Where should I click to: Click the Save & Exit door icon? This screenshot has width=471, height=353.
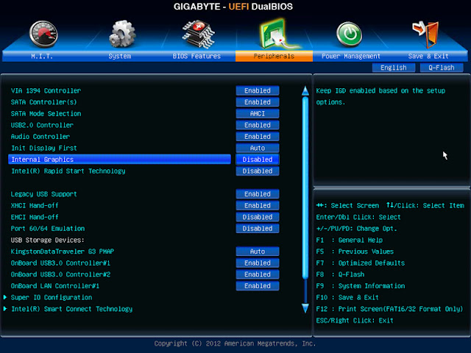[x=425, y=34]
